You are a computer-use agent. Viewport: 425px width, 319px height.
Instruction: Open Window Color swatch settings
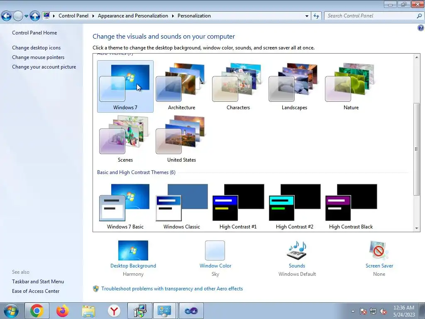coord(215,250)
